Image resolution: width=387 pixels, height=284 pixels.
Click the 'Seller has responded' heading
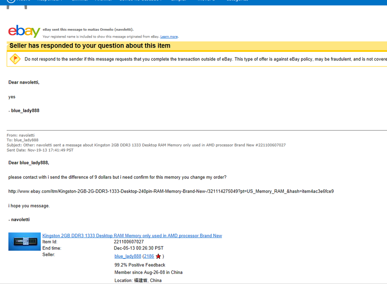[x=90, y=46]
